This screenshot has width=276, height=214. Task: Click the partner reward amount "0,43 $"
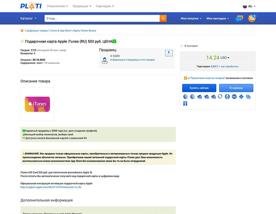click(x=214, y=66)
